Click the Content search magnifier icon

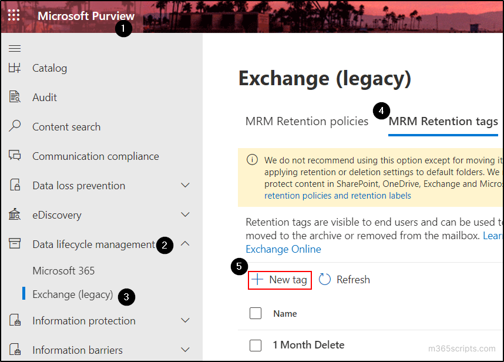pos(15,126)
